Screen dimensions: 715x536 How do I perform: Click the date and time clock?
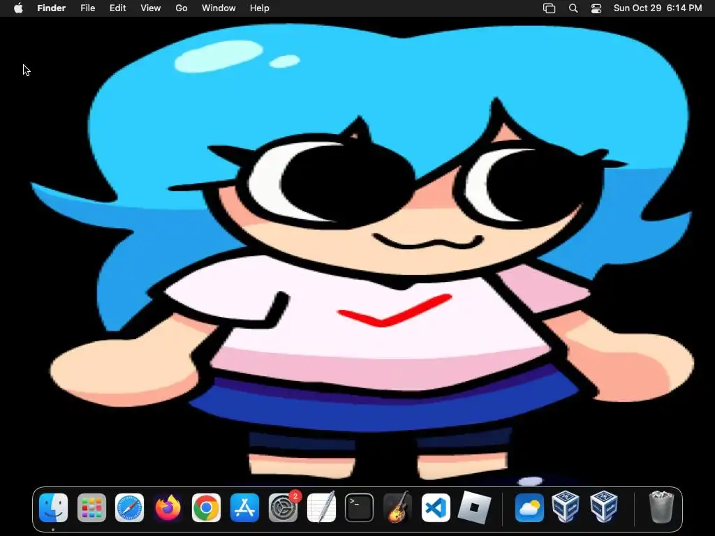click(x=658, y=8)
